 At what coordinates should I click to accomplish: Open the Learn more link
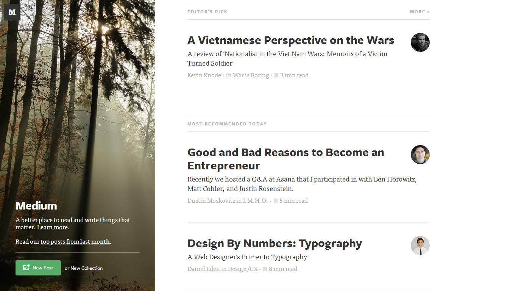point(52,227)
